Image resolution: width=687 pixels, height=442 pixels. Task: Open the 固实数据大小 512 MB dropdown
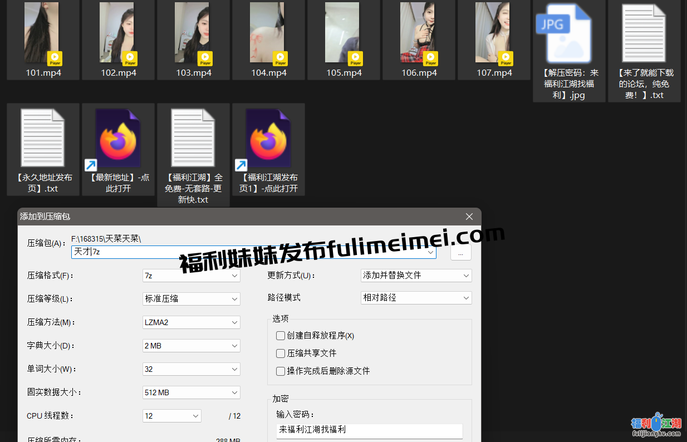(x=192, y=392)
